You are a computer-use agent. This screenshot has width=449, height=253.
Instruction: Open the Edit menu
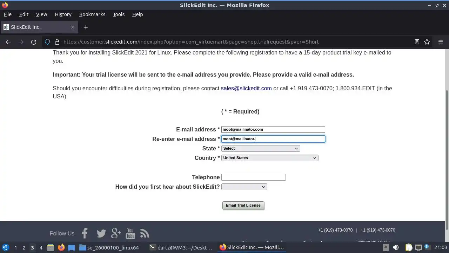pyautogui.click(x=24, y=14)
